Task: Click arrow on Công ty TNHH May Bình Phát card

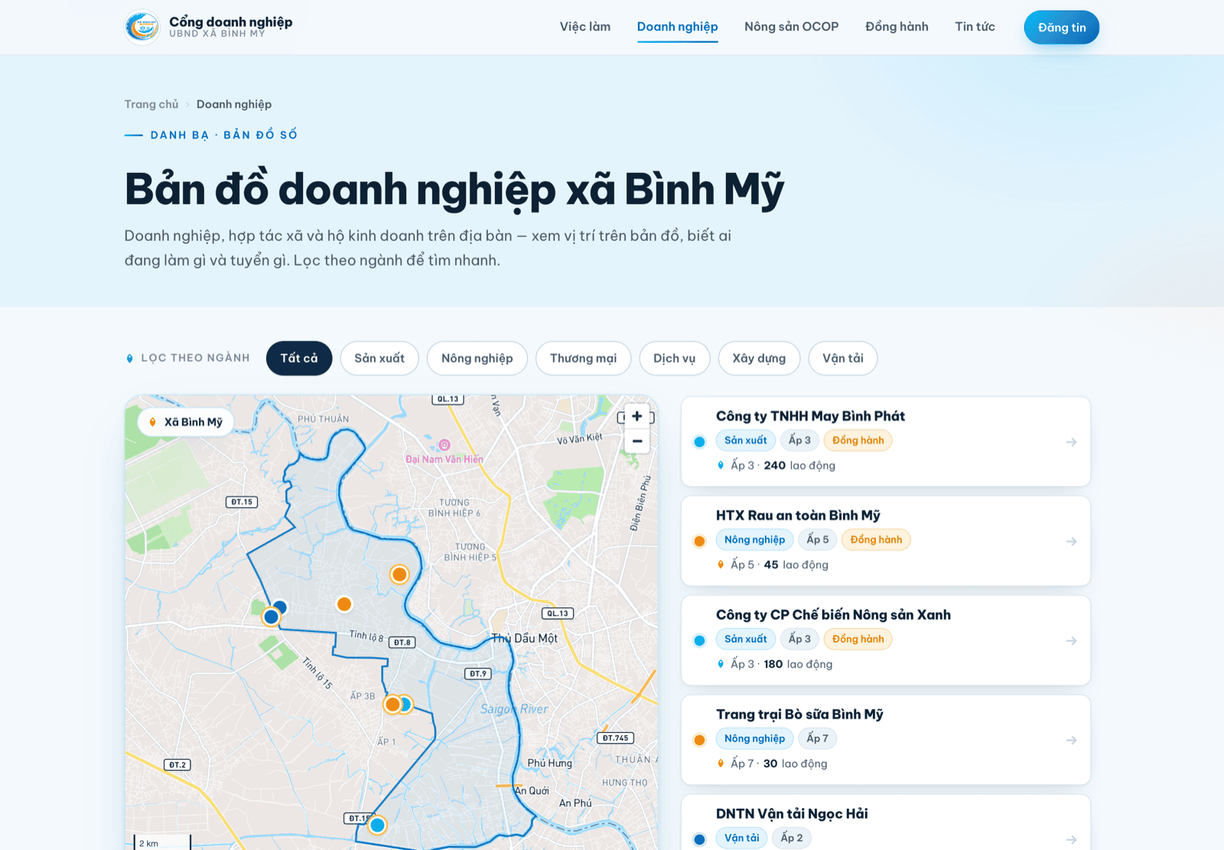Action: click(1071, 442)
